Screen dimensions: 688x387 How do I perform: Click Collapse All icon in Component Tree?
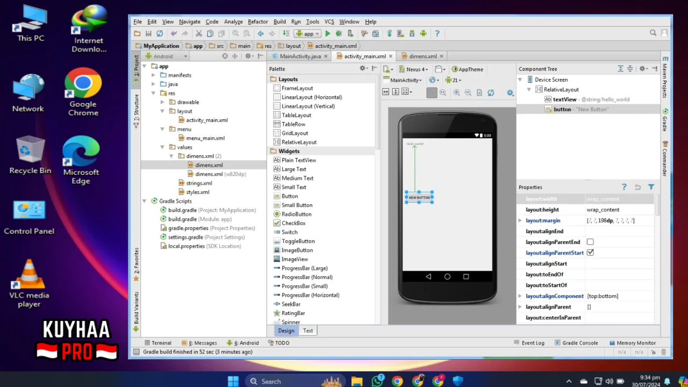[630, 69]
